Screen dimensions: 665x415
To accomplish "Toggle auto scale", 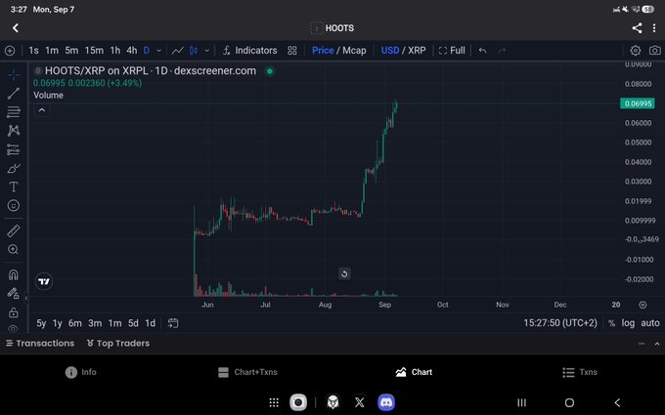I will (x=650, y=323).
